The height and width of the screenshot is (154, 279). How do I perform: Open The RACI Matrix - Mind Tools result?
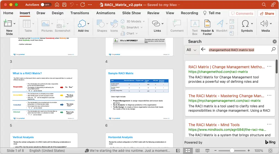coord(214,125)
